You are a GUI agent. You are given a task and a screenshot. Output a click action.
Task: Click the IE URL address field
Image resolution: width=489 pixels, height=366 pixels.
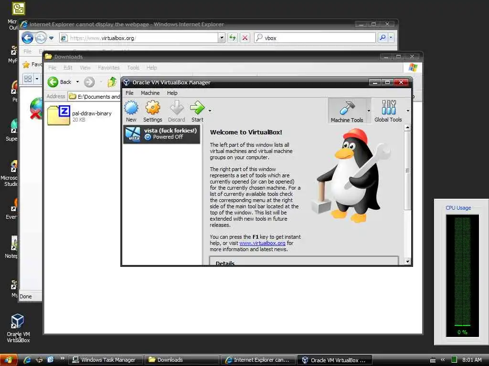pos(139,38)
